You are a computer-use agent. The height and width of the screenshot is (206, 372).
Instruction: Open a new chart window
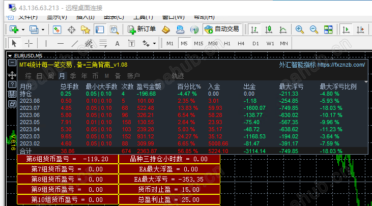(14, 30)
